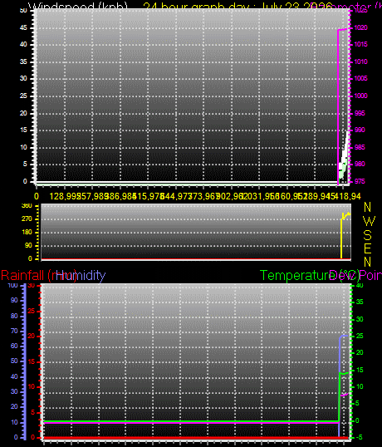382x447 pixels.
Task: Click the 985 barometer axis value
Action: (x=360, y=147)
